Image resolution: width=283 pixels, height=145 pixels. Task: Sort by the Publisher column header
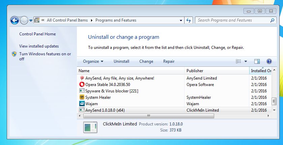tap(217, 71)
